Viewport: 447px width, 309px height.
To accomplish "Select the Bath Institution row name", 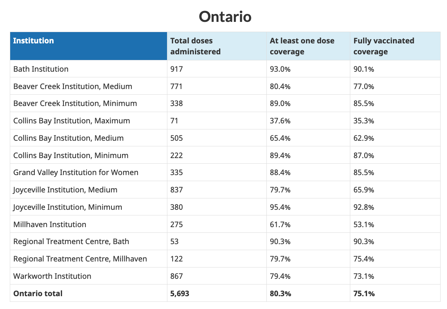I will tap(41, 69).
